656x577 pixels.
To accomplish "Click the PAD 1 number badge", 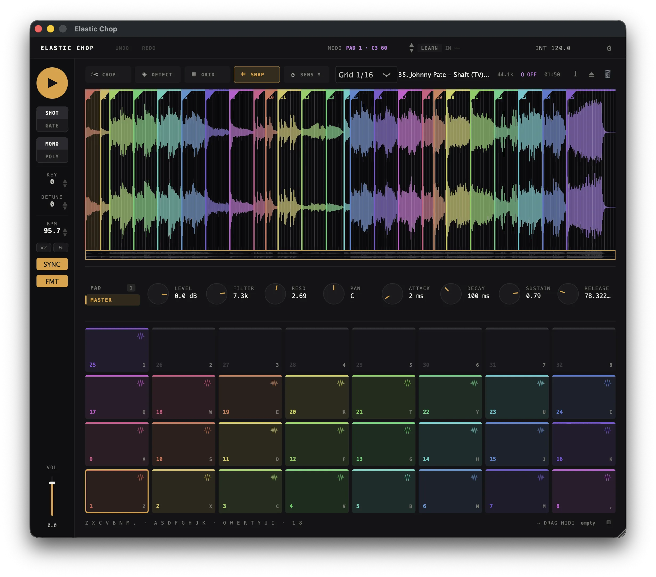I will [x=131, y=288].
